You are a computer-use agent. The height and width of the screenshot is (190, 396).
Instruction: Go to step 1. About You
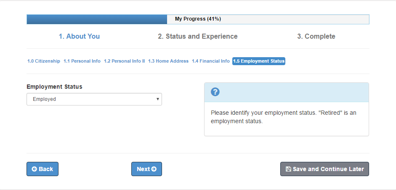point(79,36)
